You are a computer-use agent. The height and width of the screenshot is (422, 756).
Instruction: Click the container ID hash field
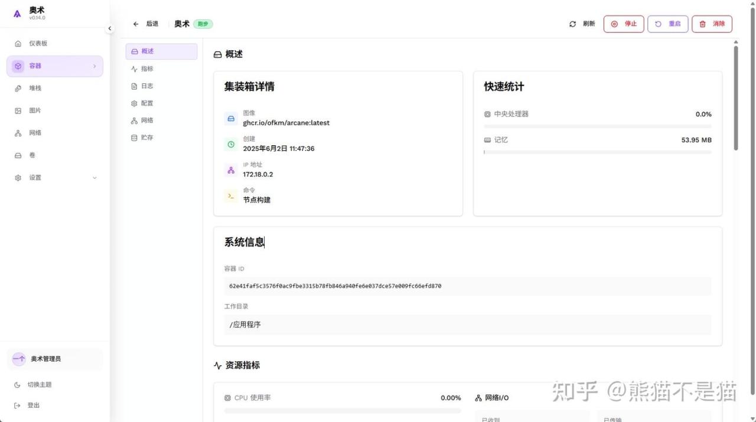(x=468, y=286)
